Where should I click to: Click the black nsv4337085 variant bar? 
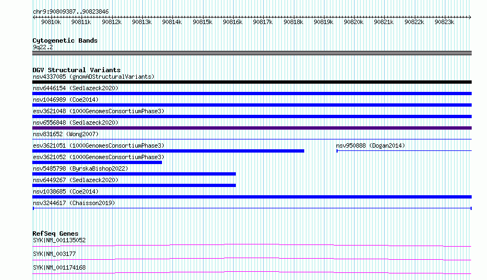pyautogui.click(x=252, y=82)
